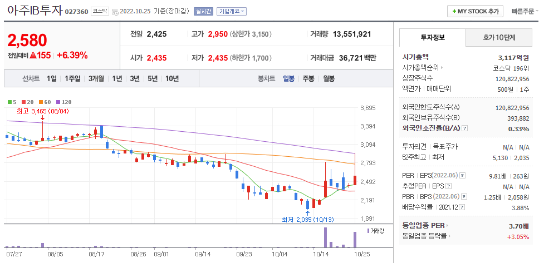Click the 상장주식수 label
Viewport: 539px width, 263px height.
pos(418,78)
